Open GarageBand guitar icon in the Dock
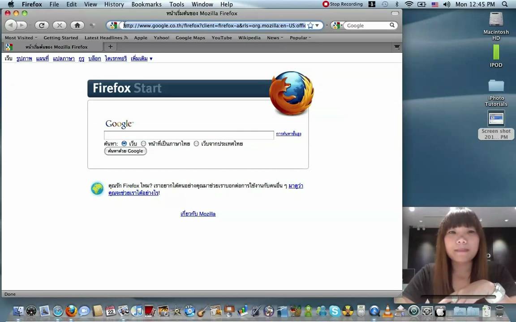 coord(203,310)
